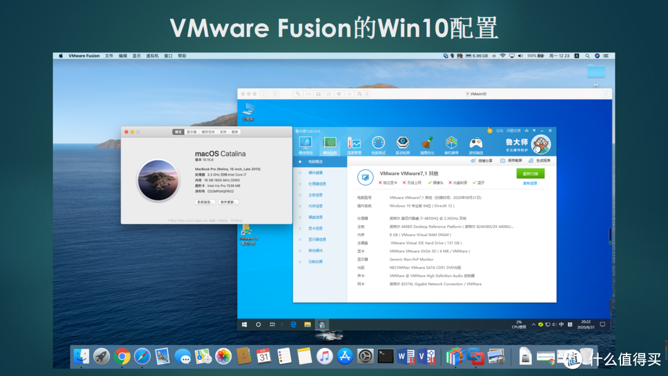Open 温度管理 temperature management
The height and width of the screenshot is (376, 668).
point(354,145)
